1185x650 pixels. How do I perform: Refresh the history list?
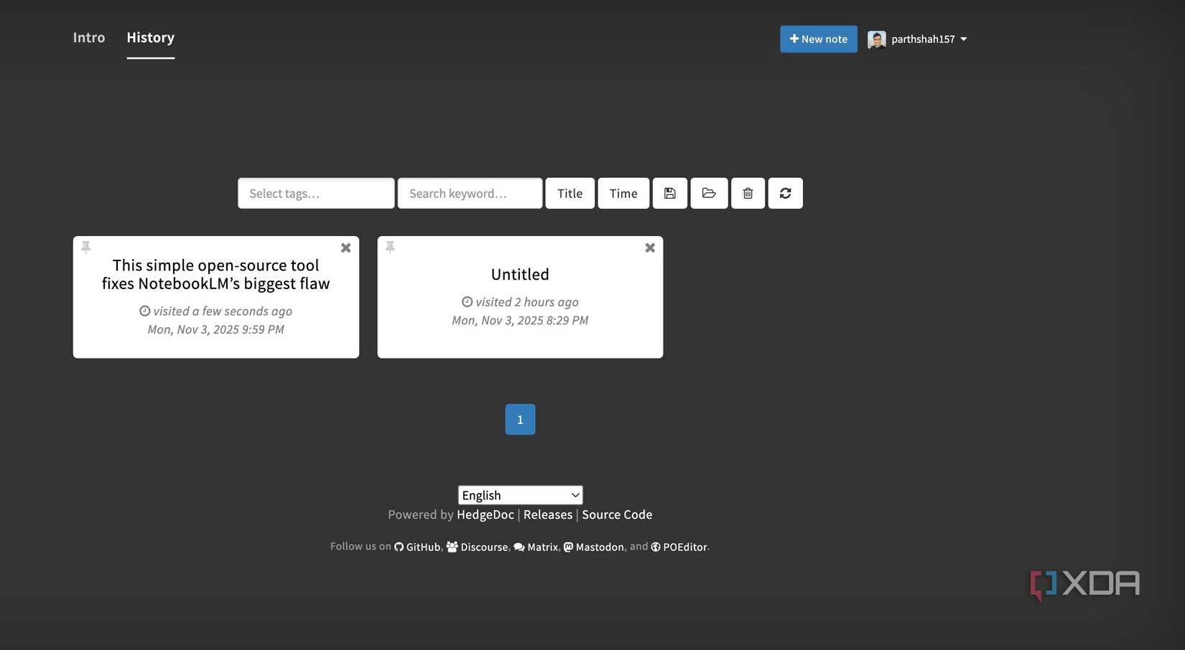point(785,193)
